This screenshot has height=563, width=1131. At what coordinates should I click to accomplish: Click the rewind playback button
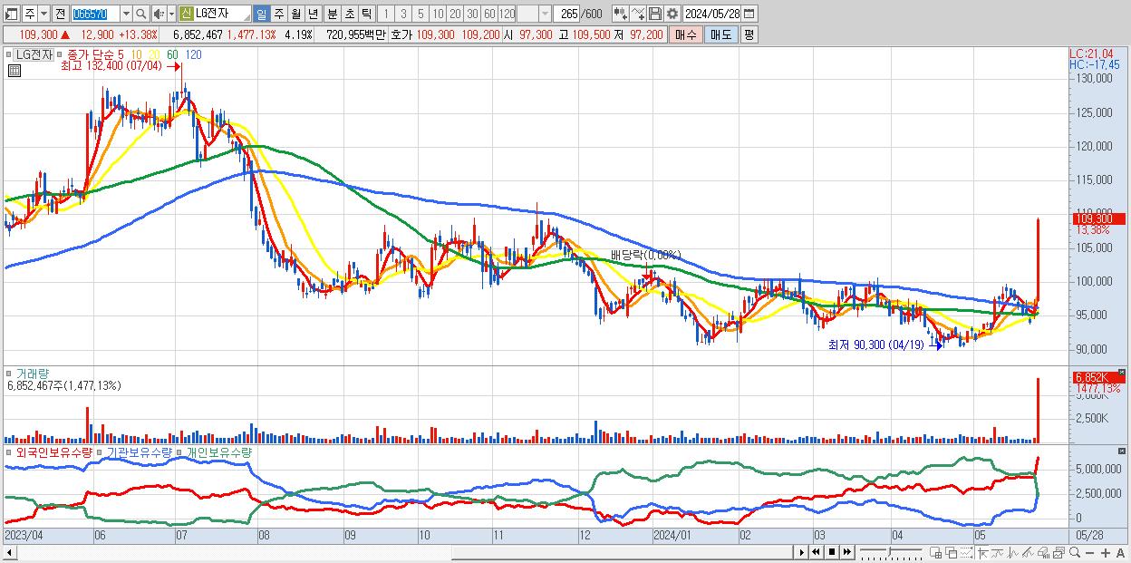817,552
